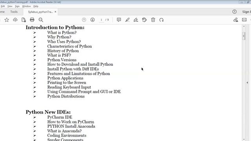Click 'Characteristics of Python' text
Image resolution: width=251 pixels, height=141 pixels.
click(x=69, y=46)
